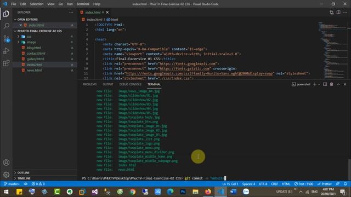Close the index.html editor tab

107,12
